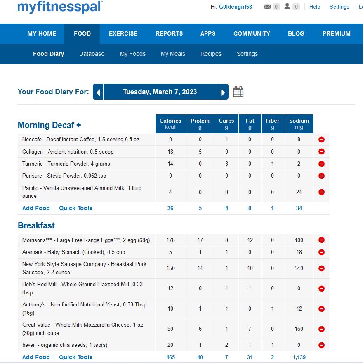Open the messages envelope icon
Screen dimensions: 363x363
(x=267, y=7)
